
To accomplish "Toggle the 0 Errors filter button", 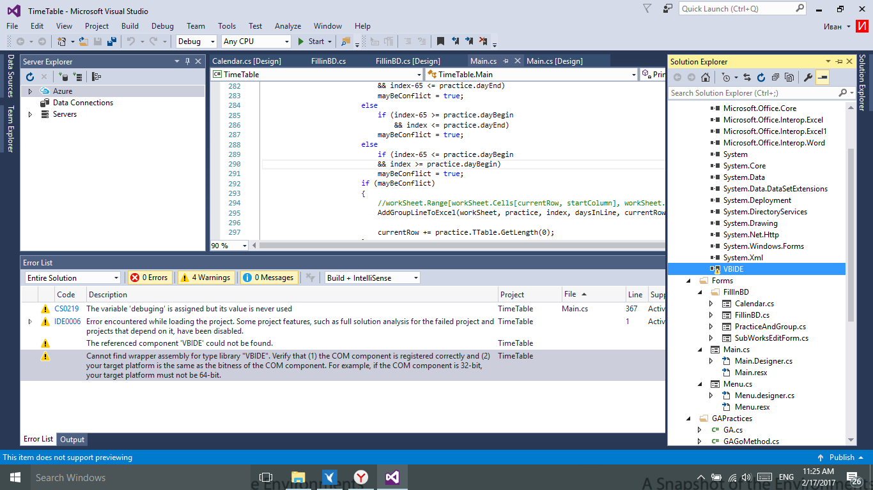I will (x=150, y=278).
